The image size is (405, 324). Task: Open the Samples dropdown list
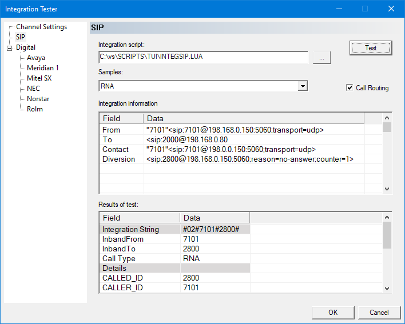(303, 86)
